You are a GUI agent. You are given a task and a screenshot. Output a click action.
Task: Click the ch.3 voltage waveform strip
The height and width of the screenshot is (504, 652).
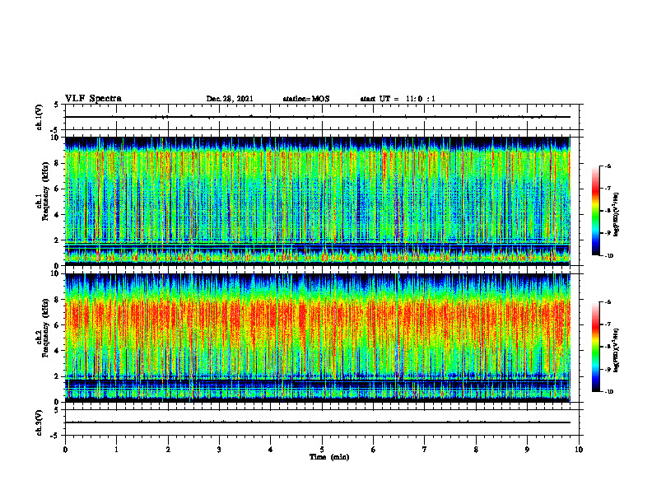(x=322, y=422)
